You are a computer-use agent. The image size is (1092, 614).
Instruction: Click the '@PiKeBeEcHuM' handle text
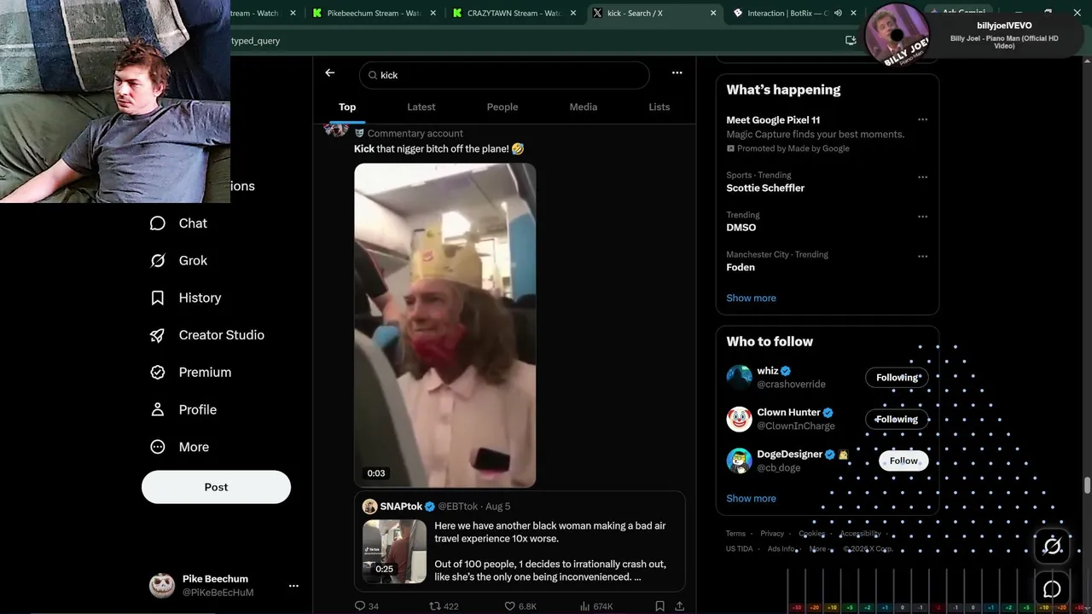pyautogui.click(x=218, y=593)
